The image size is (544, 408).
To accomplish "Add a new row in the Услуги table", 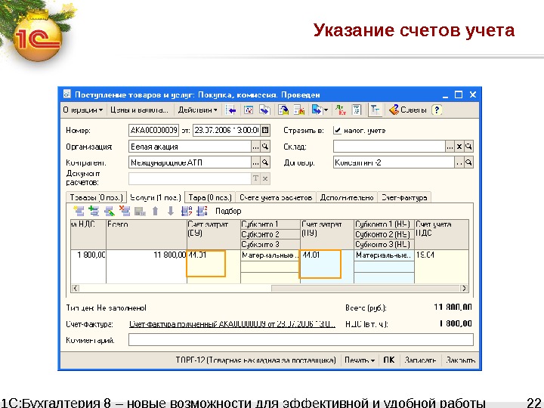I will click(79, 211).
